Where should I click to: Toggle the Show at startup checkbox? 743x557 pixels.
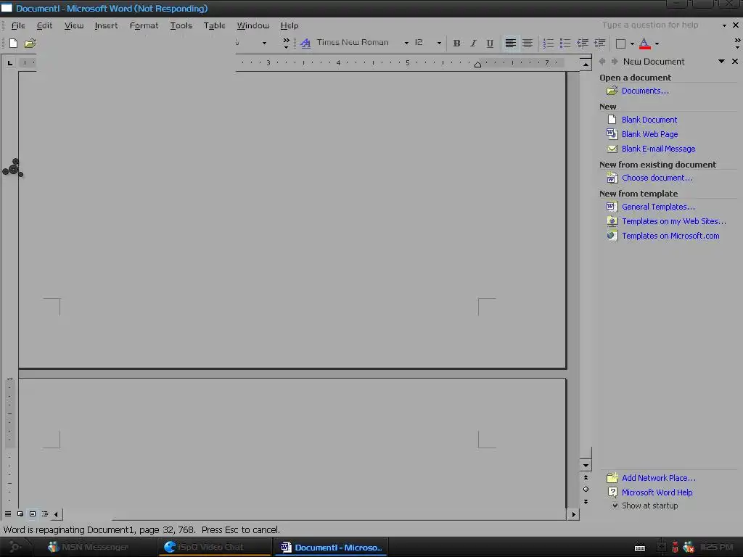615,506
